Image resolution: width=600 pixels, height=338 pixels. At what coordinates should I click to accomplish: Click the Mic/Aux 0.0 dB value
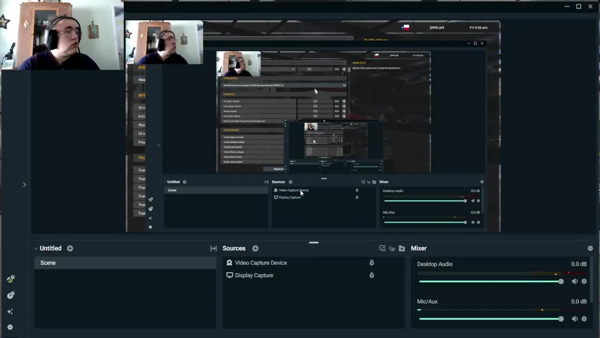click(579, 301)
